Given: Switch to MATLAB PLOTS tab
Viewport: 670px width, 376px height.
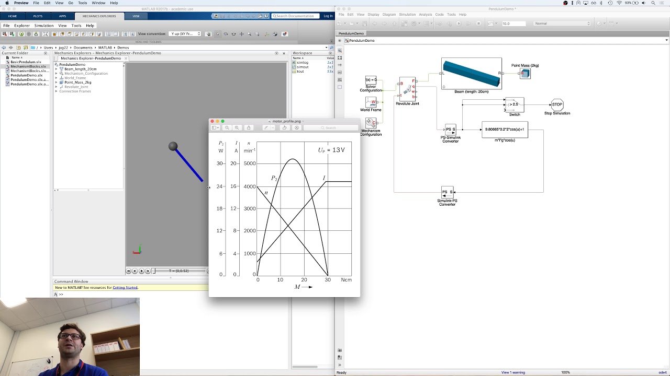Looking at the screenshot, I should pos(38,16).
